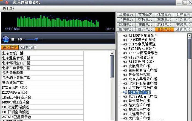Click speaker icon beside CRI写意民谣频道 in tree
192x121 pixels.
[125, 44]
